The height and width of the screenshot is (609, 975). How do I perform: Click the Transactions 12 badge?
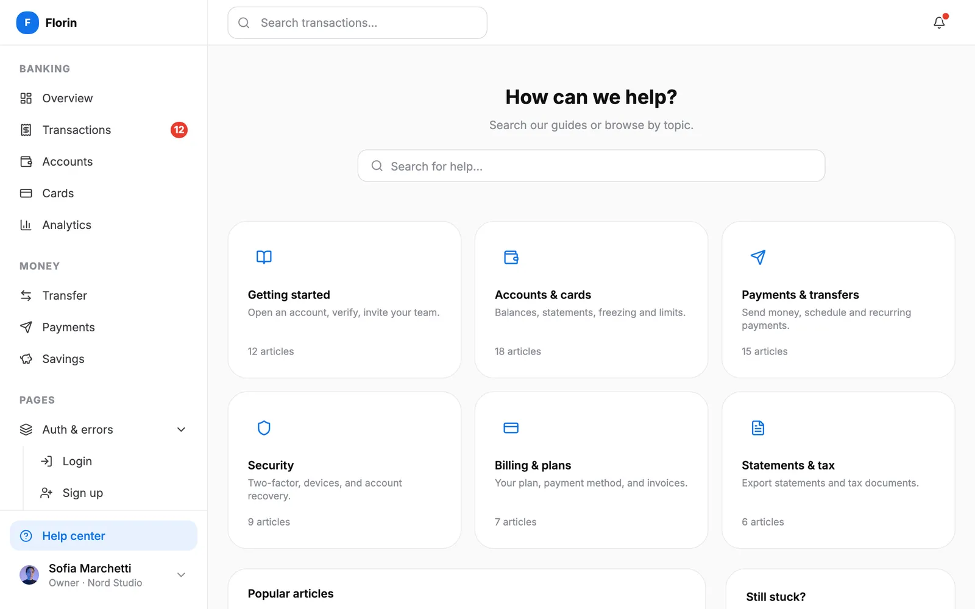[x=179, y=130]
